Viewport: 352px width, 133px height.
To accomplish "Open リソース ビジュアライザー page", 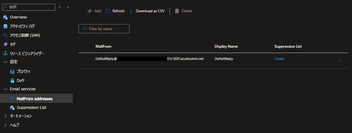I will (27, 53).
